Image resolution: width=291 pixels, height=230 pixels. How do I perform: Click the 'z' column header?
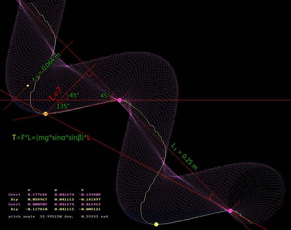click(82, 190)
